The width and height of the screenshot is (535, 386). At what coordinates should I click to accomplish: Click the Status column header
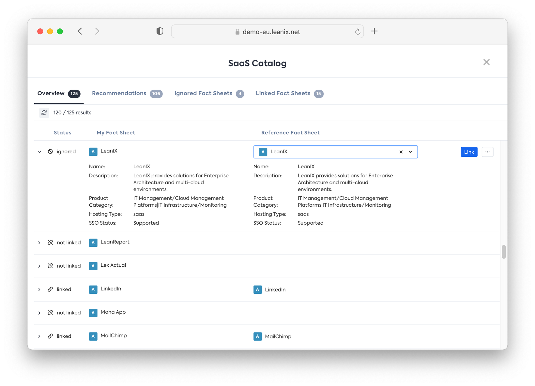point(63,133)
